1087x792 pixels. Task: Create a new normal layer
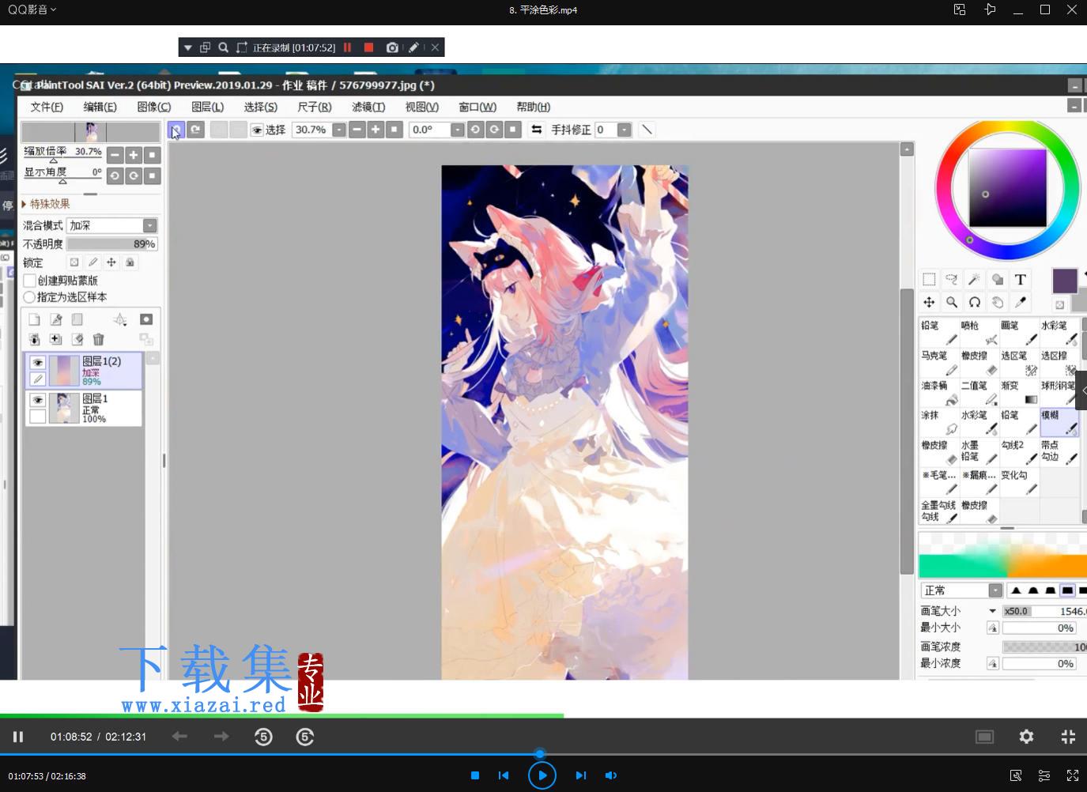point(34,319)
